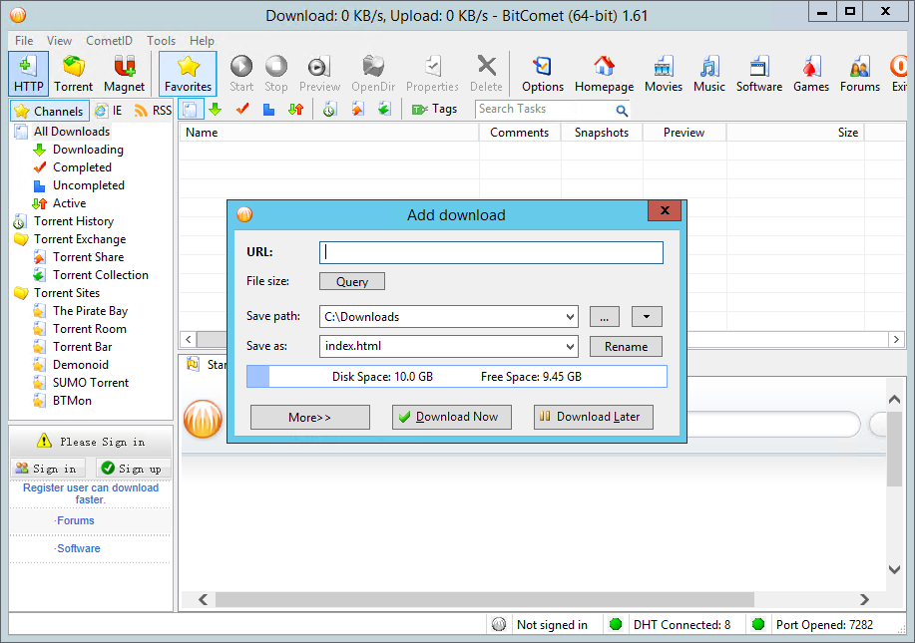Click the URL input field
The height and width of the screenshot is (643, 915).
click(491, 252)
